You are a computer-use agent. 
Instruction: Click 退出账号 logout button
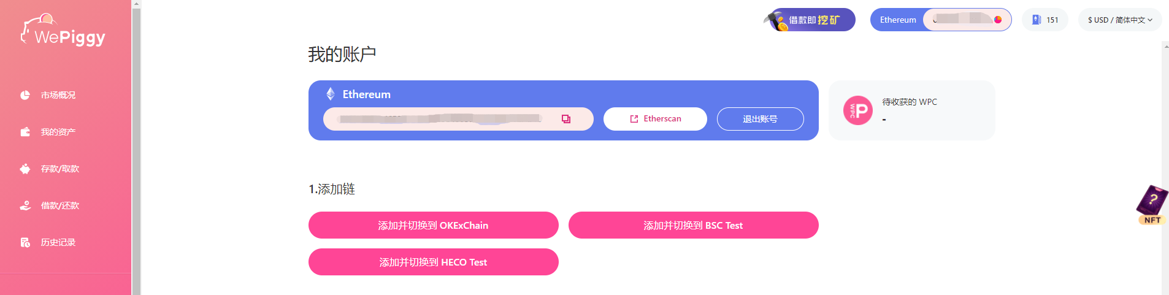point(760,119)
